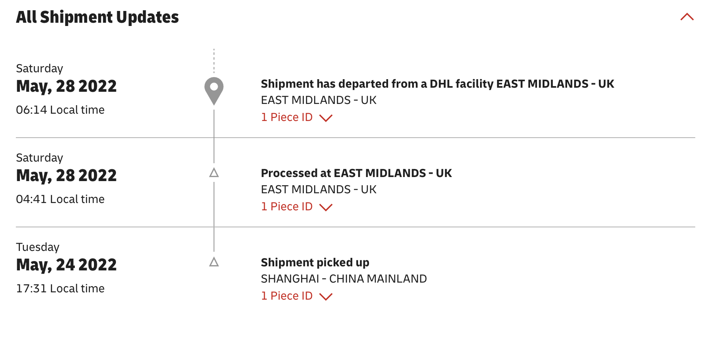Select the Shipment has departed from DHL facility status

[x=437, y=84]
